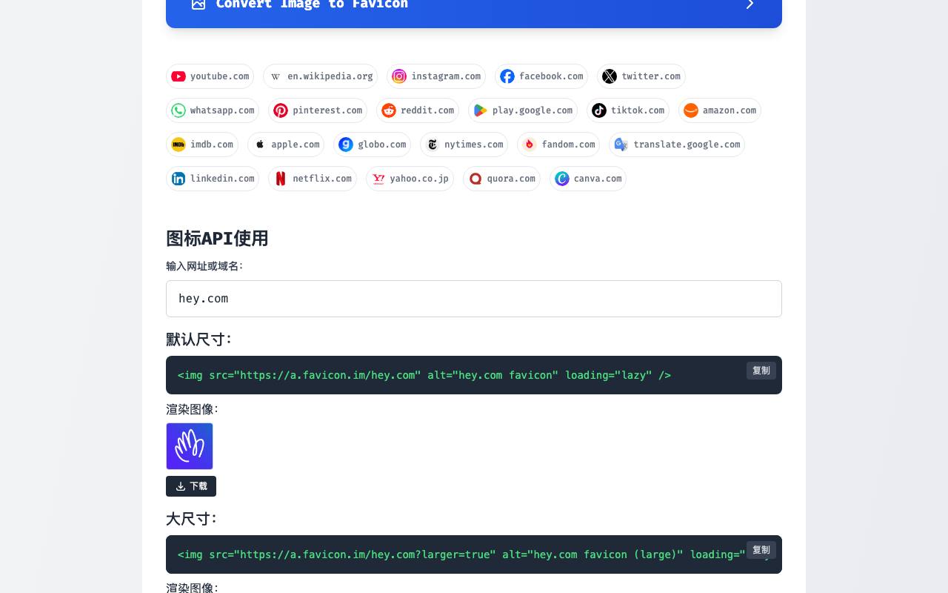Screen dimensions: 948x593
Task: Choose apple.com domain text
Action: 296,145
